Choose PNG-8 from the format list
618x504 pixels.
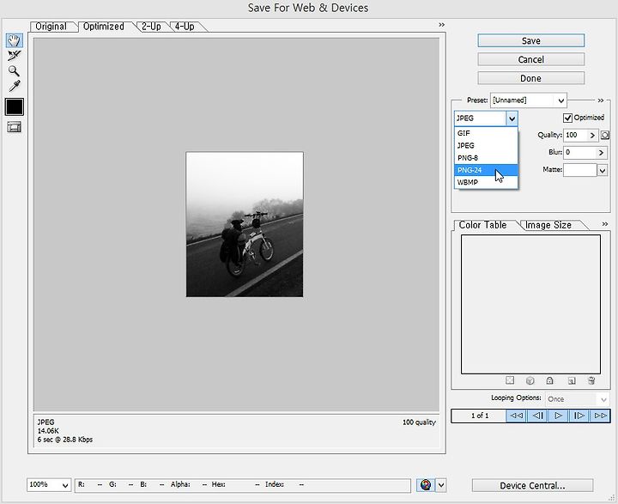486,158
